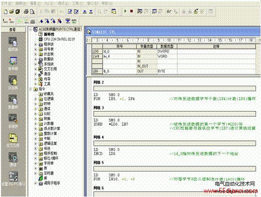Click the Upload arrow toolbar icon
This screenshot has width=261, height=197.
click(x=85, y=12)
